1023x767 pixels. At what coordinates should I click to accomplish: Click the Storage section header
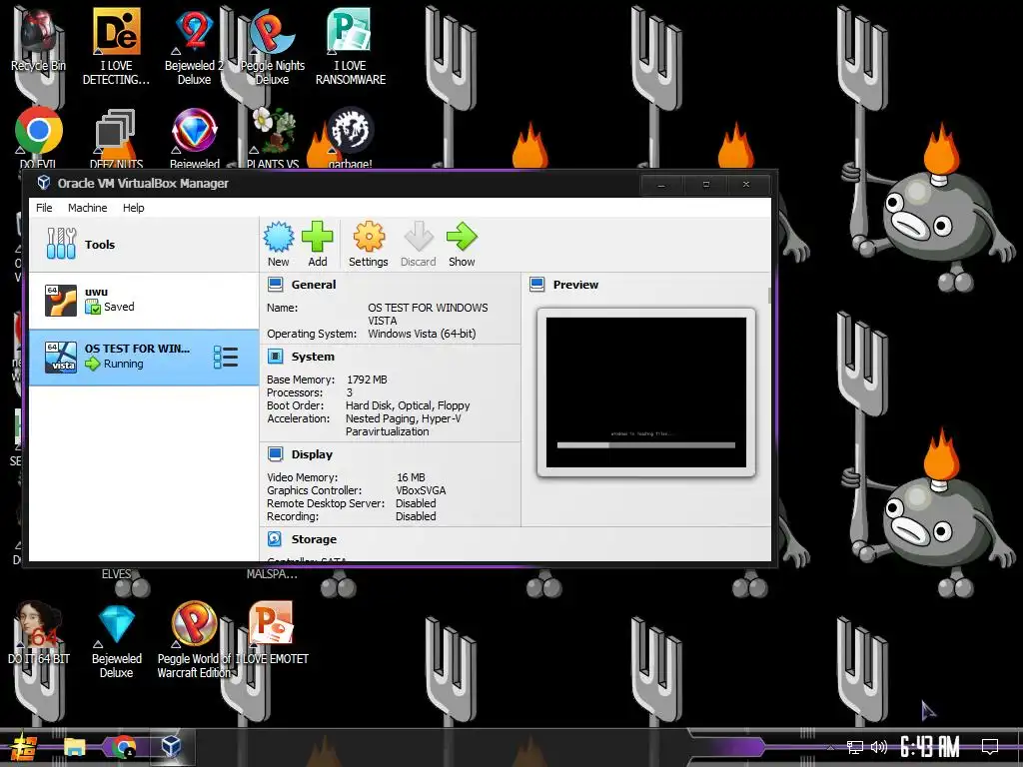coord(314,539)
